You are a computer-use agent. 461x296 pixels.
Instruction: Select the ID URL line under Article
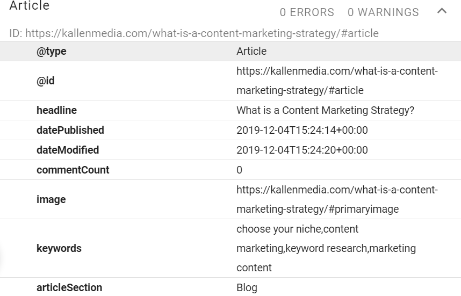pyautogui.click(x=194, y=33)
